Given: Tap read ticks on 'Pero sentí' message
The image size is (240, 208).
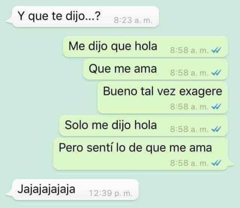Looking at the screenshot, I should click(x=216, y=163).
